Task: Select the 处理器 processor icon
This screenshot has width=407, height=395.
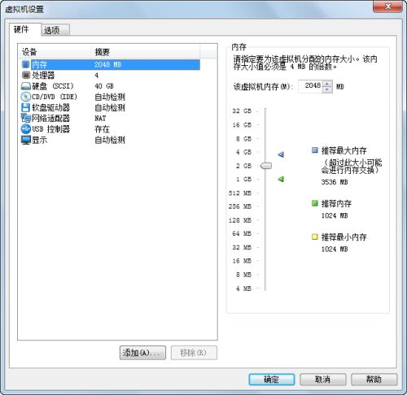Action: pyautogui.click(x=26, y=75)
